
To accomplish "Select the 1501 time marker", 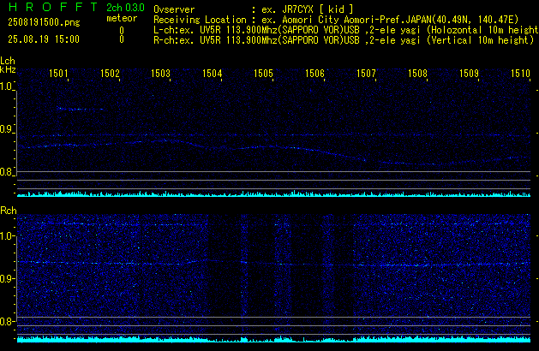I will [x=59, y=74].
